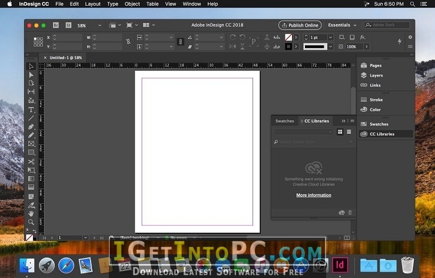Select the Type tool
This screenshot has height=278, width=435.
point(31,110)
